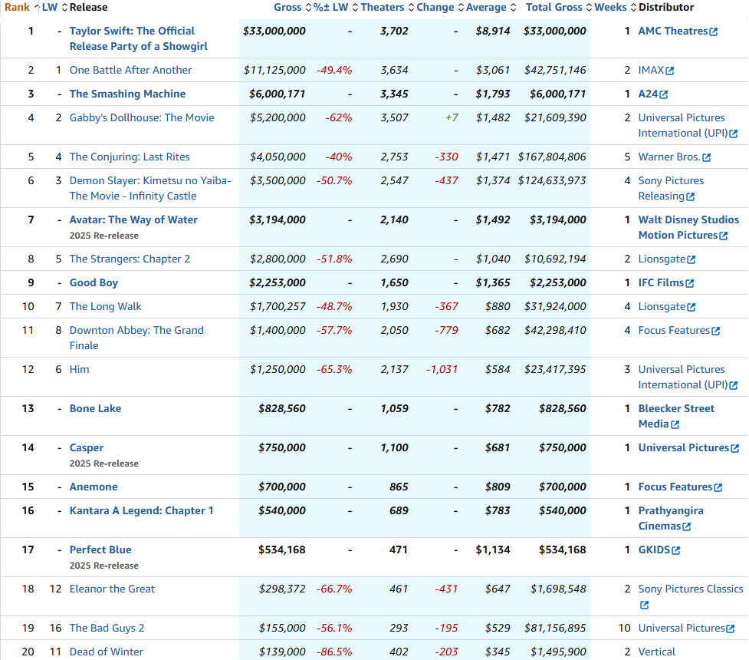The width and height of the screenshot is (749, 660).
Task: Sort by the Weeks column header
Action: tap(610, 7)
